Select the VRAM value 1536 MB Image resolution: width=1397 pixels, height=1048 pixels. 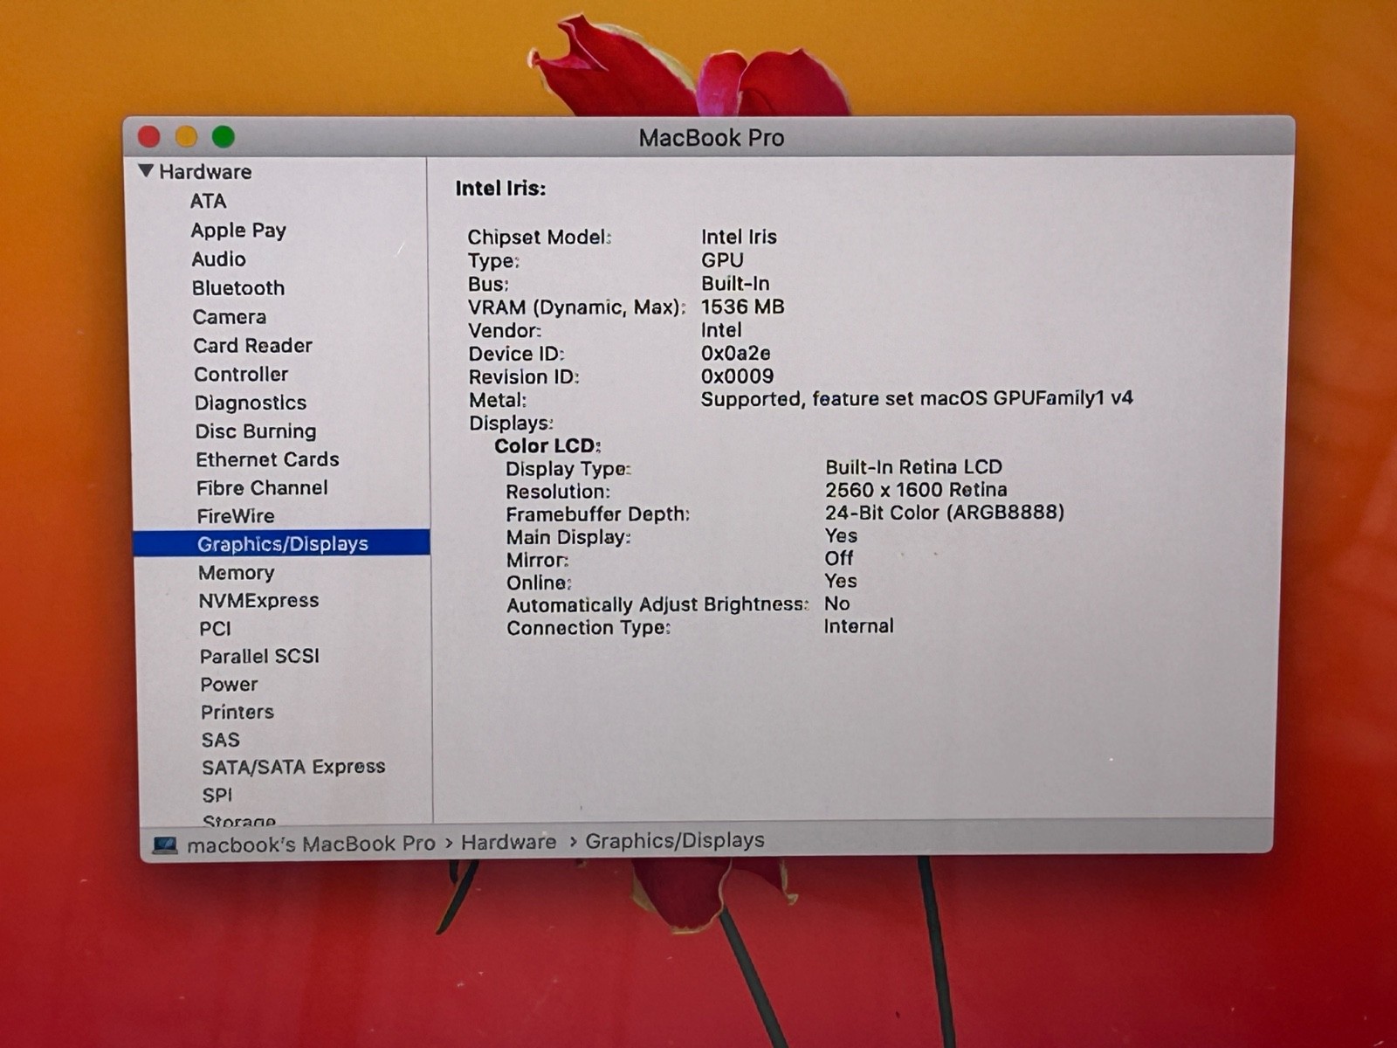743,307
